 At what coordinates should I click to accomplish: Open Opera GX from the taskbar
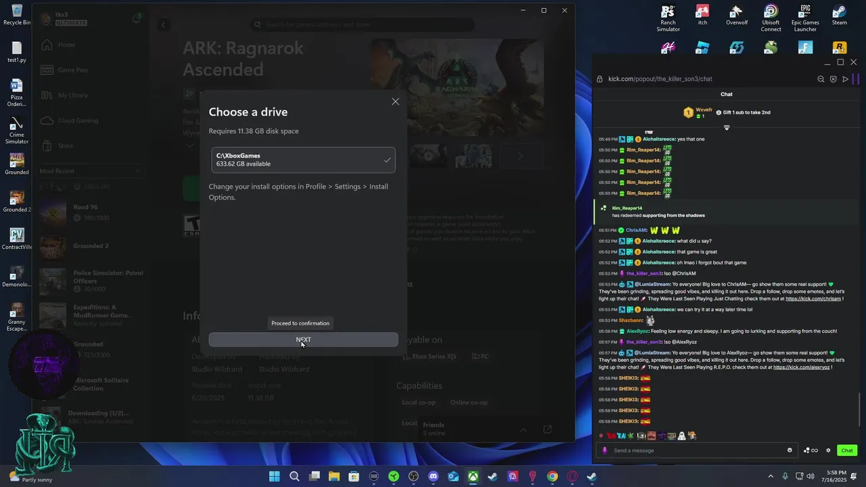coord(572,477)
